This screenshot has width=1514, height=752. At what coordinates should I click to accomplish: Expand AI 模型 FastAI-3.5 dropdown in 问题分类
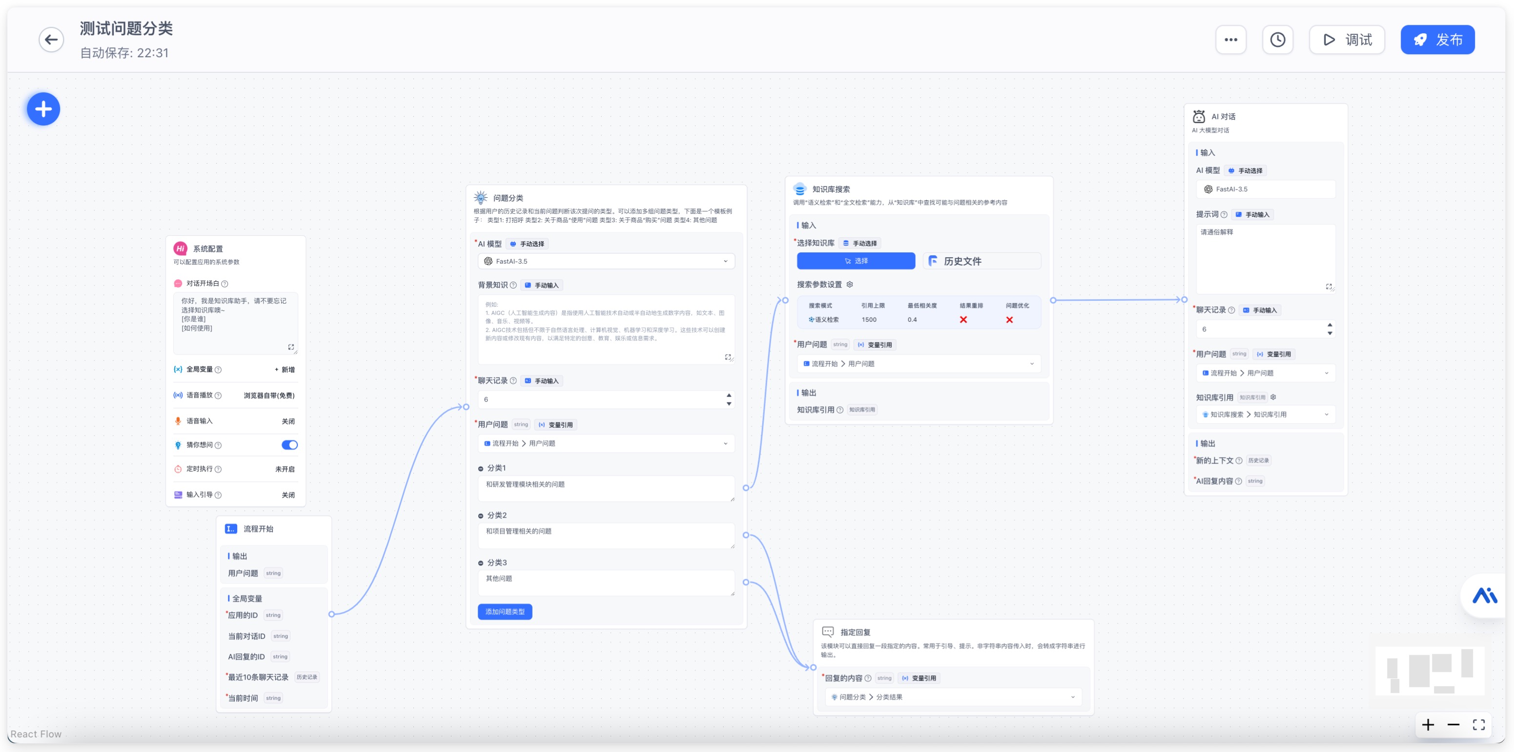tap(606, 261)
